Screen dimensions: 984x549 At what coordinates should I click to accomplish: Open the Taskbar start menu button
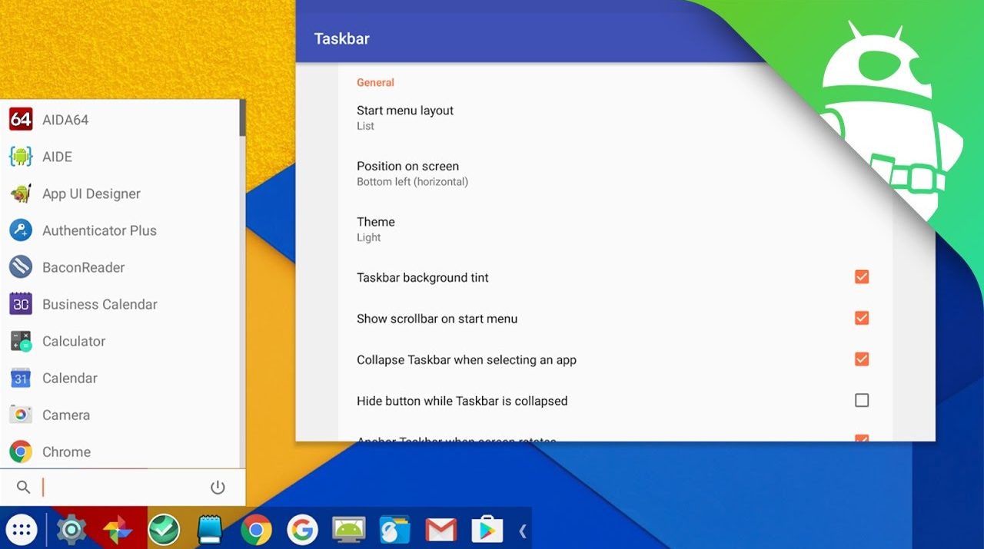click(x=22, y=529)
